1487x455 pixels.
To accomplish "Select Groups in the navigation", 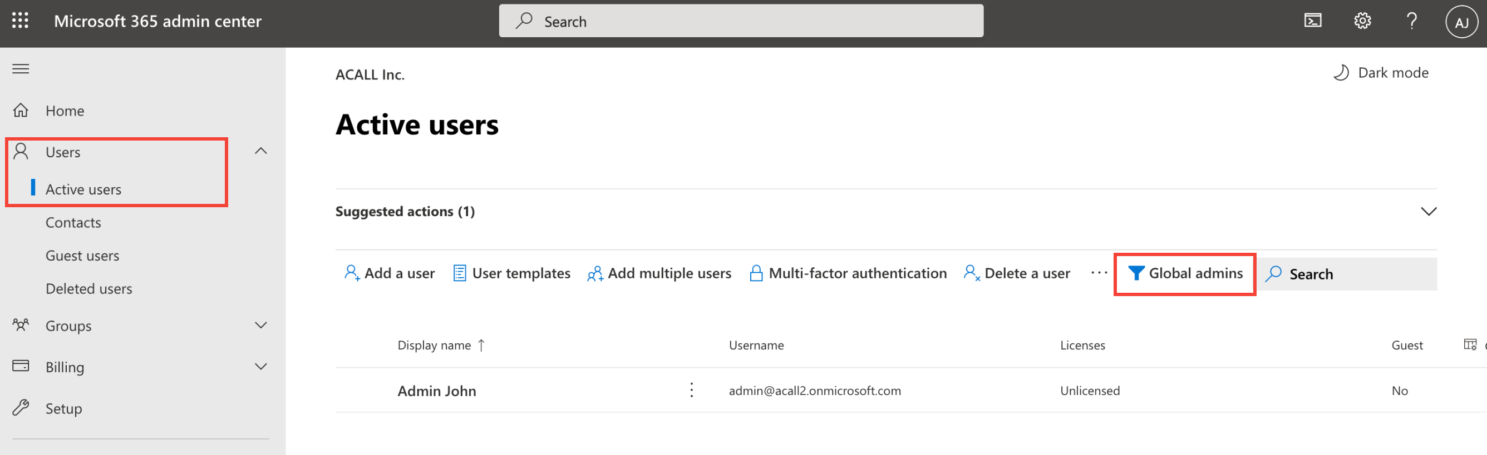I will point(68,326).
